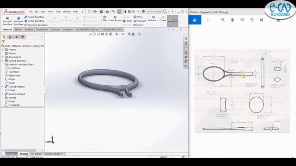296x166 pixels.
Task: Toggle Instant3D mode
Action: pos(173,20)
